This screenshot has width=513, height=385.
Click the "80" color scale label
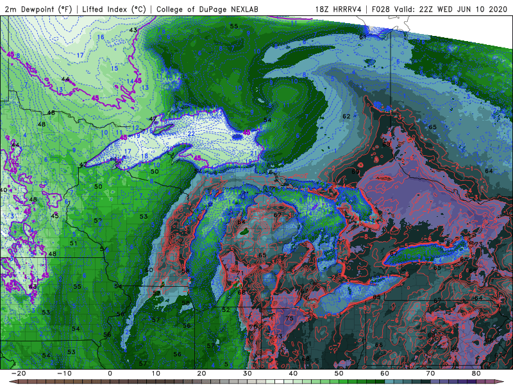point(476,373)
